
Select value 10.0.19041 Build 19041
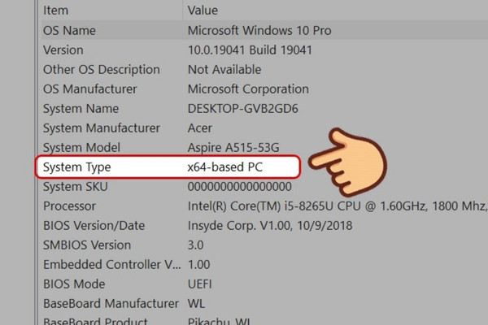(250, 50)
